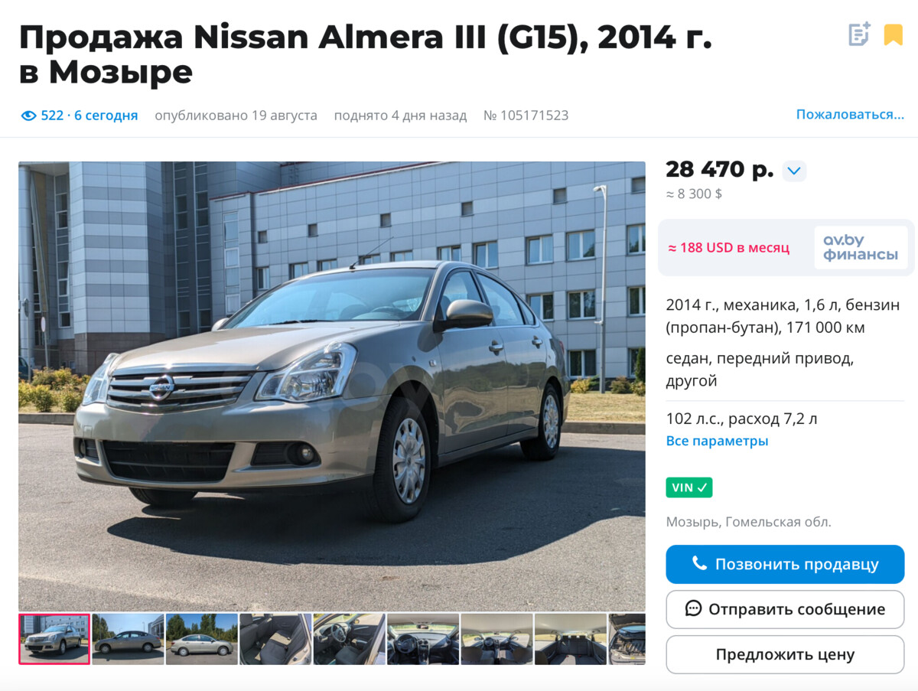This screenshot has height=691, width=918.
Task: Open the main Nissan Almera photo
Action: click(332, 386)
